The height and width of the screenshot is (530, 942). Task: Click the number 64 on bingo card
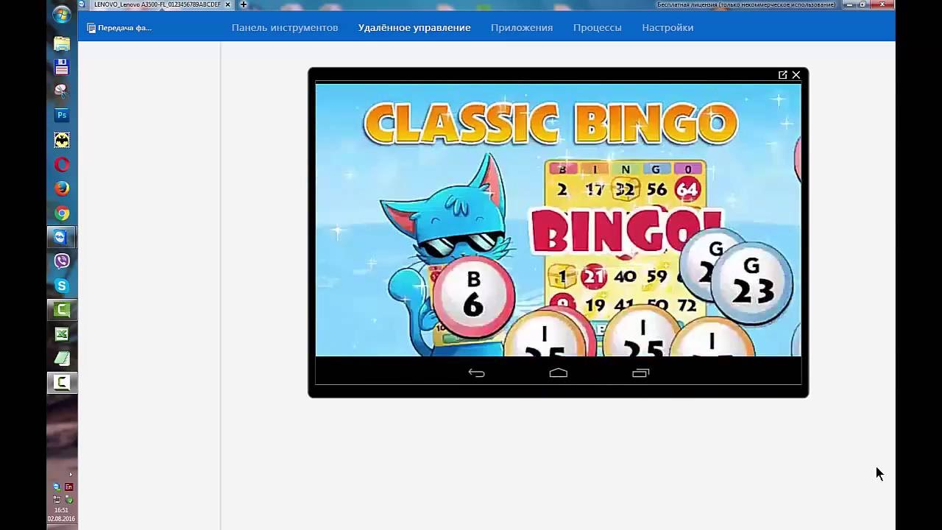687,189
